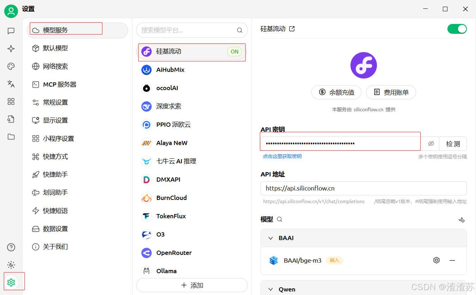Select the TokenFlux provider
The image size is (476, 295).
click(x=192, y=216)
